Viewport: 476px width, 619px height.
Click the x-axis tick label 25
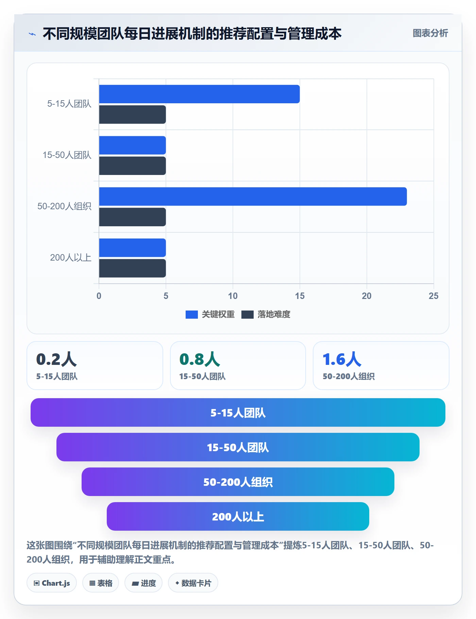pos(434,296)
